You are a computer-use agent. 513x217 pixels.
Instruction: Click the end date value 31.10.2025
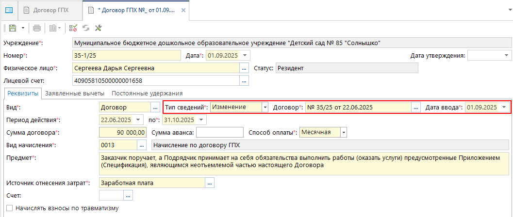click(180, 120)
